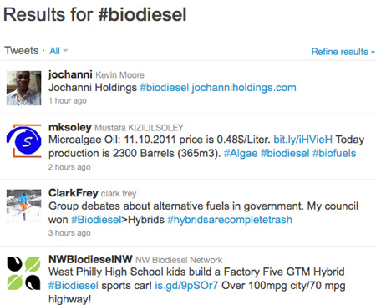This screenshot has height=305, width=376.
Task: Open the Refine results link
Action: coord(343,52)
